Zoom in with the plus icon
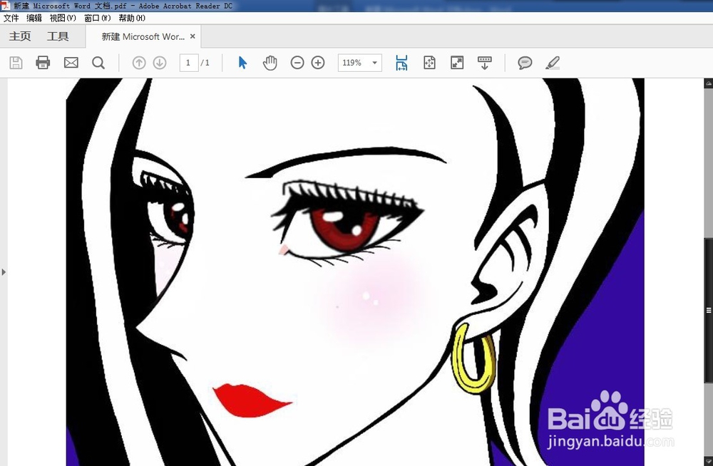Image resolution: width=713 pixels, height=466 pixels. click(318, 63)
